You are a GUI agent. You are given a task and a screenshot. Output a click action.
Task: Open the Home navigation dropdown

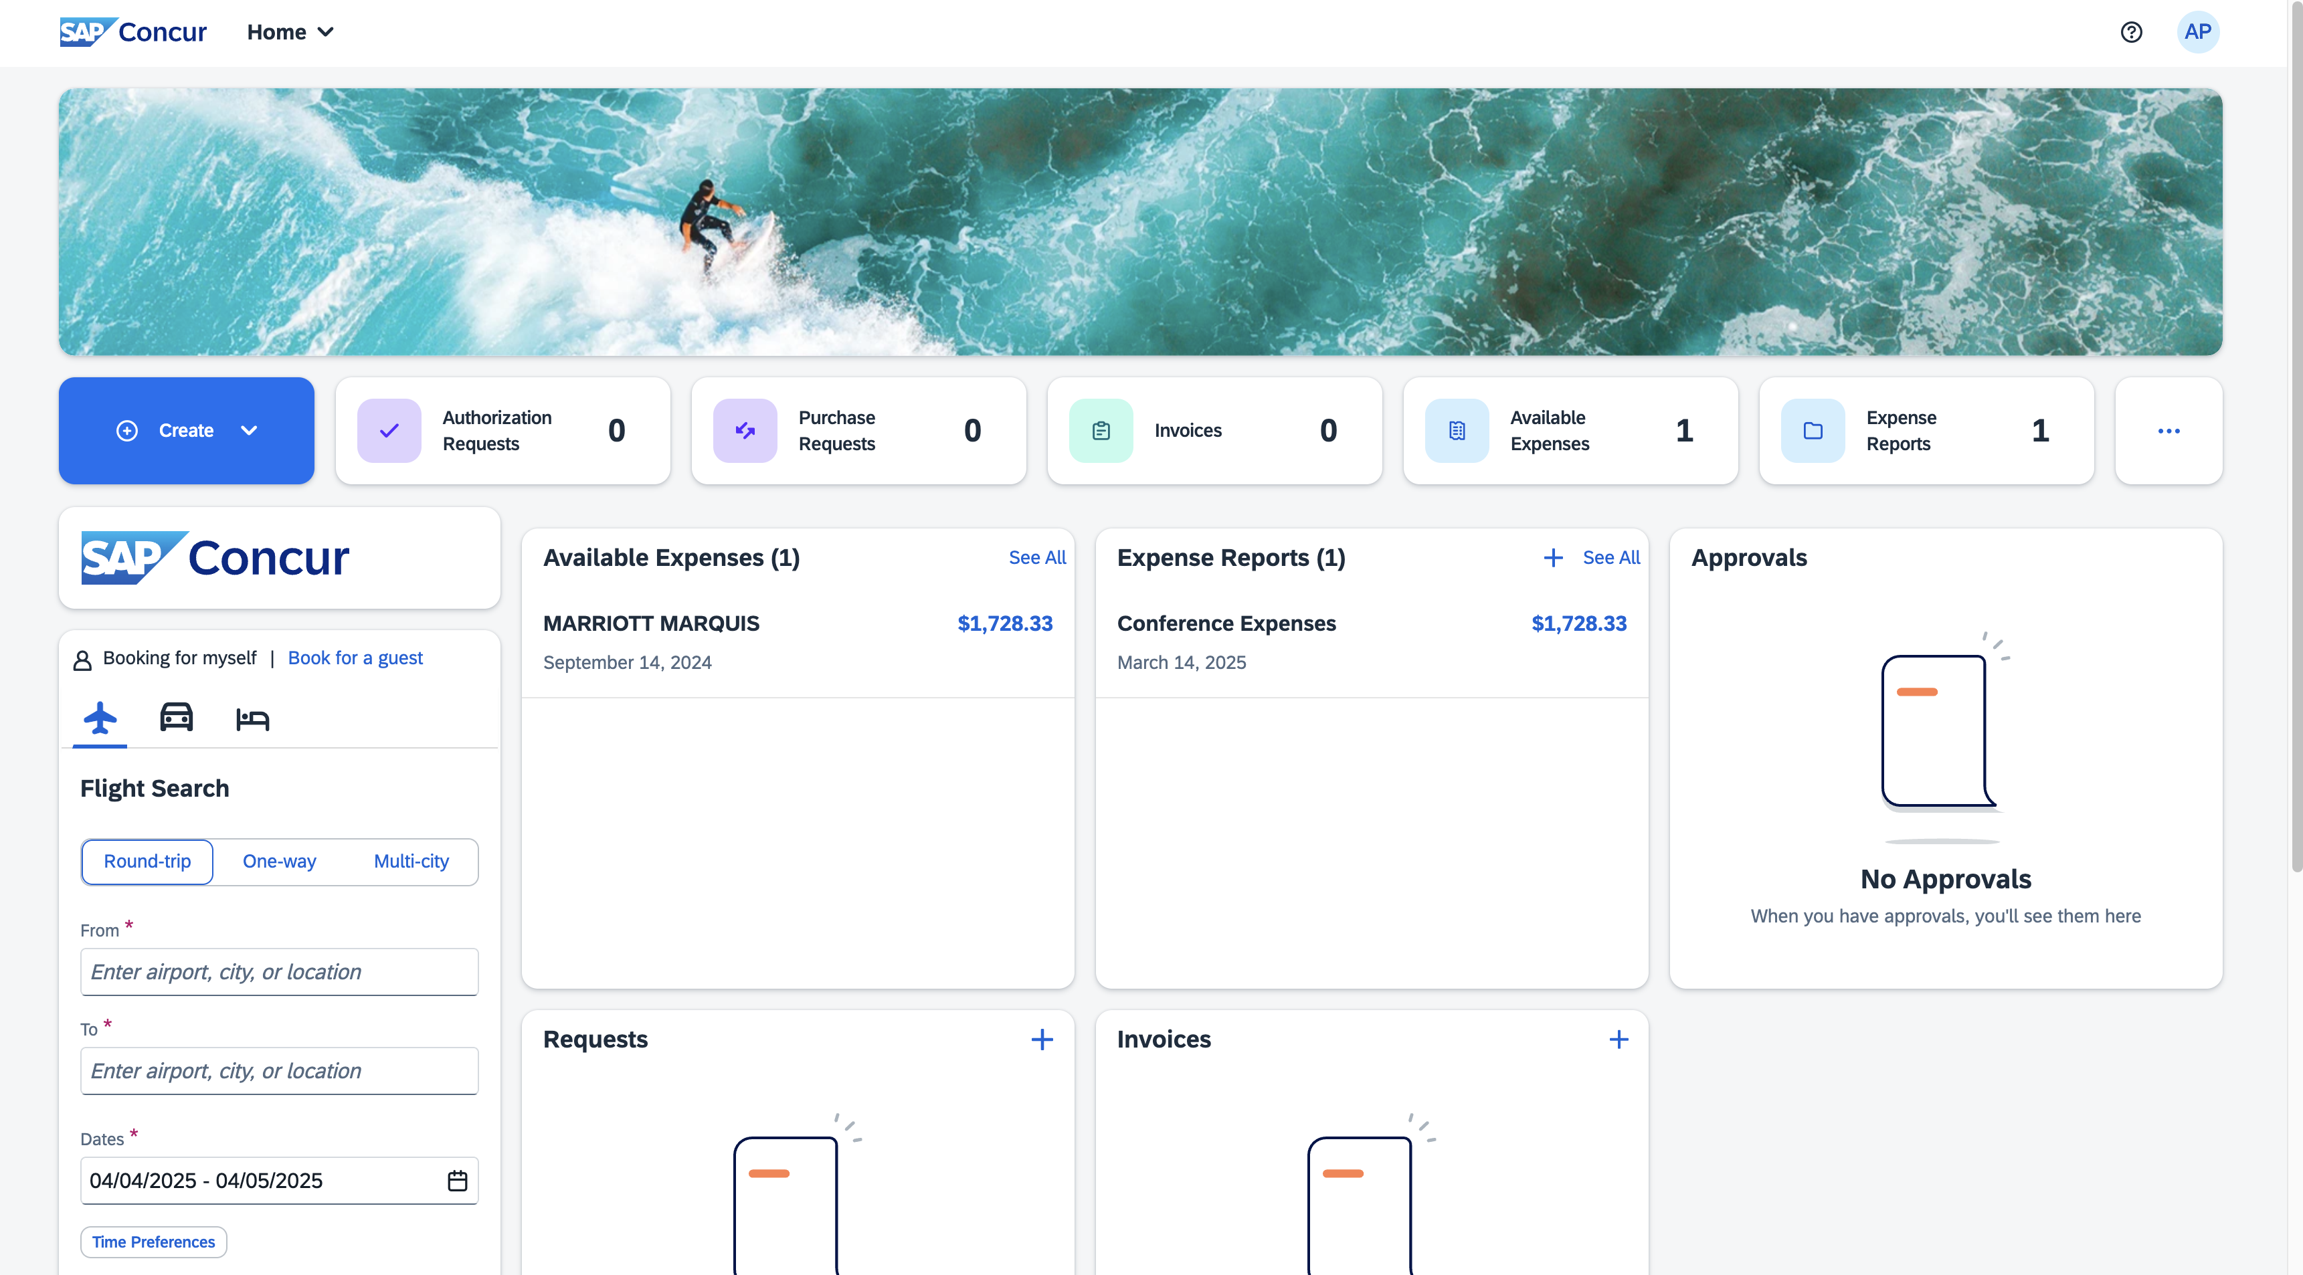pos(290,32)
